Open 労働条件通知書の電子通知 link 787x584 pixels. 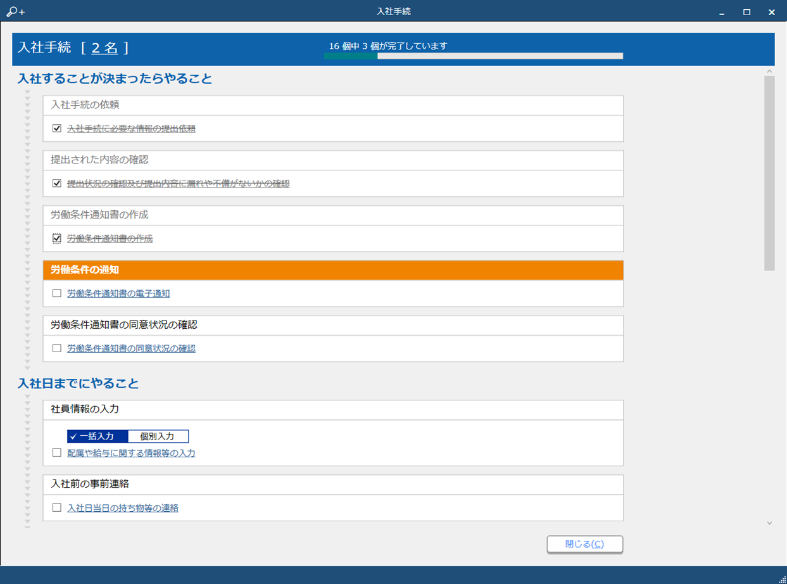click(x=118, y=294)
